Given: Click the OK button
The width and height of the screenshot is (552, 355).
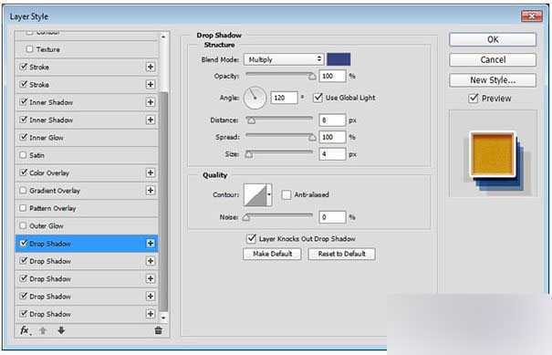Looking at the screenshot, I should point(493,39).
